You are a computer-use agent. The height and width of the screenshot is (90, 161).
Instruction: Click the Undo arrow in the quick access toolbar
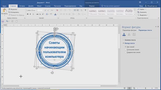tap(7, 21)
